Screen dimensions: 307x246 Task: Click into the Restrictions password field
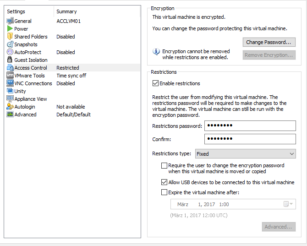coord(250,126)
